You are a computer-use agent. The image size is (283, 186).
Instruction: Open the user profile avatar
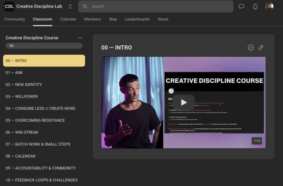[x=269, y=7]
